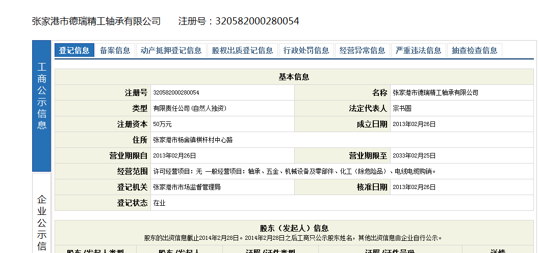Click the 注册号 value in the basic info table
539x253 pixels.
pyautogui.click(x=176, y=93)
